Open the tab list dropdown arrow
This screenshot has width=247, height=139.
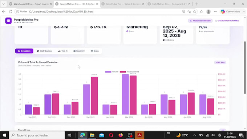4,4
